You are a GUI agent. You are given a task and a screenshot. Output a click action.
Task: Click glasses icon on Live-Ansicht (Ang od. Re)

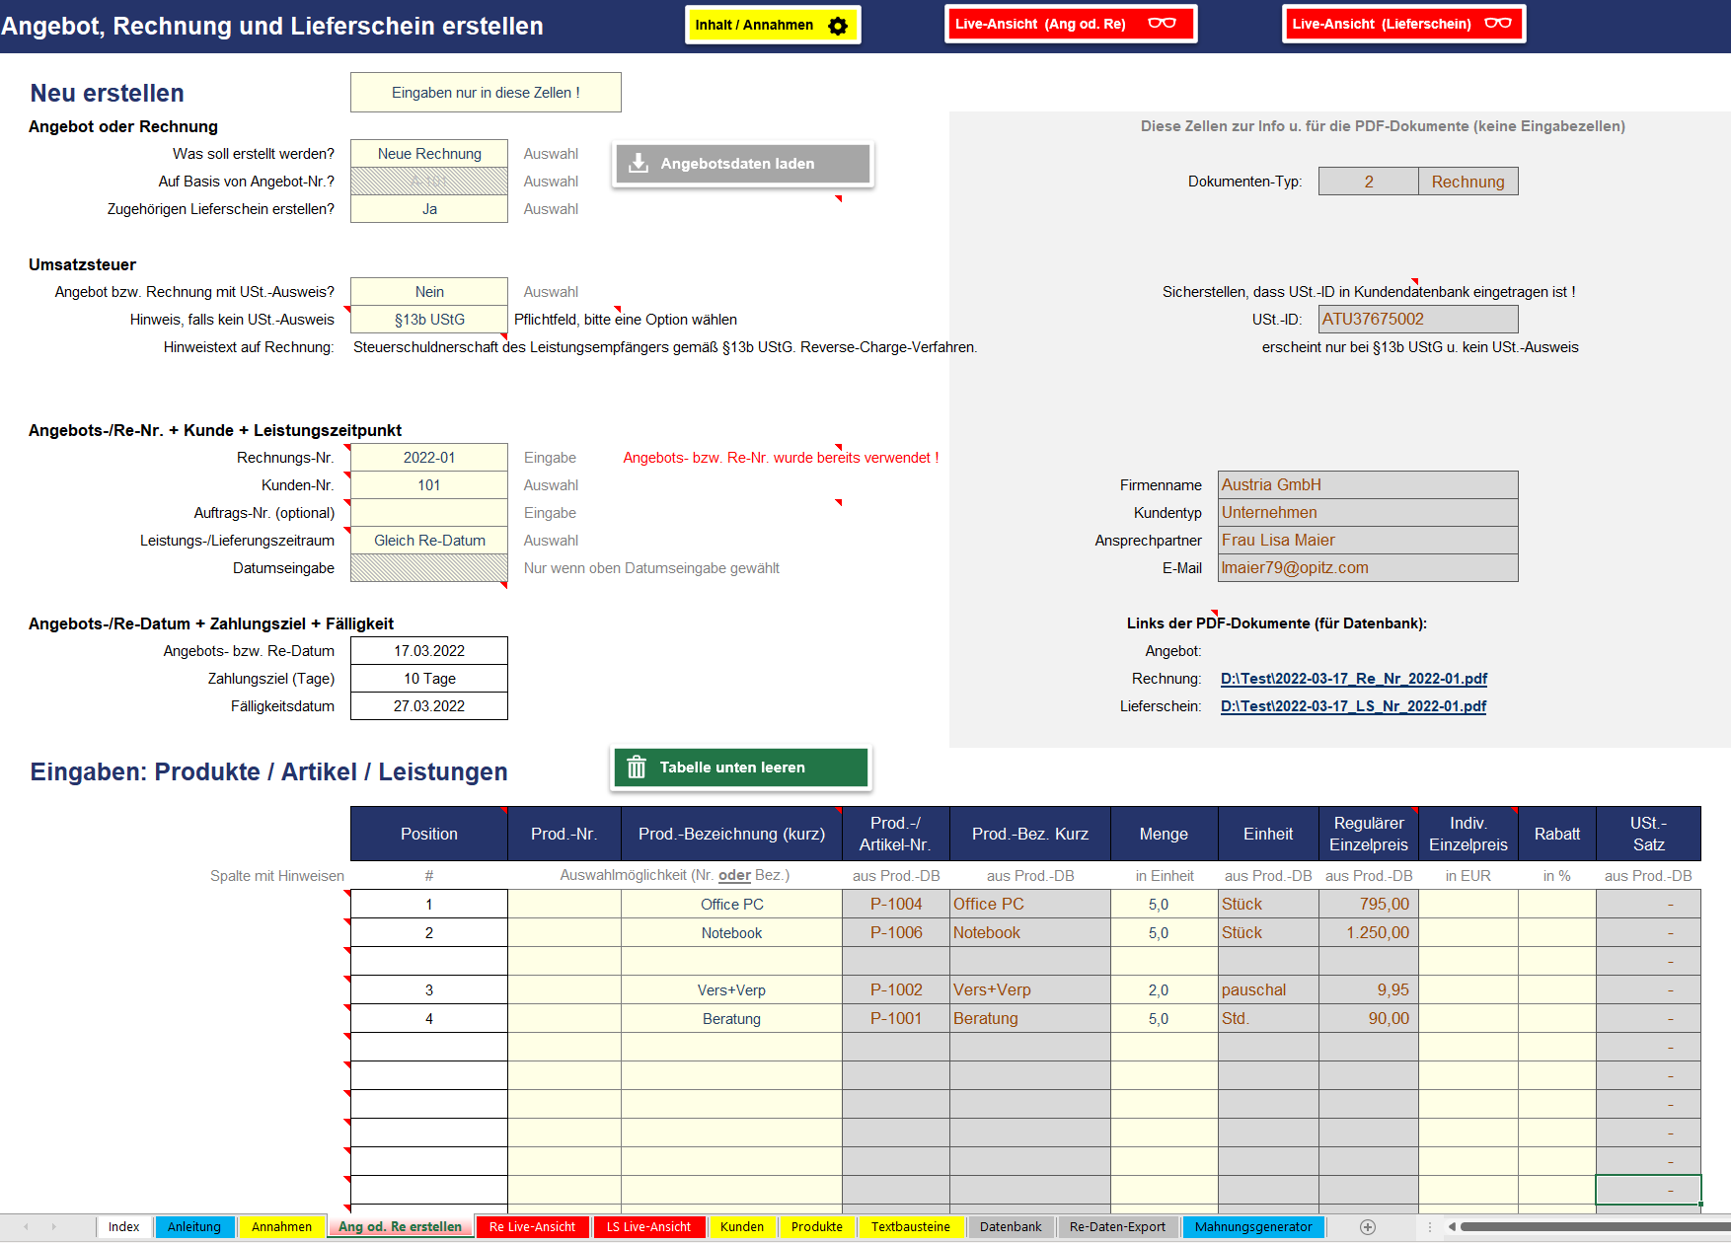(x=1162, y=24)
